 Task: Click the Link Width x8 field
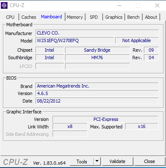coord(70,126)
